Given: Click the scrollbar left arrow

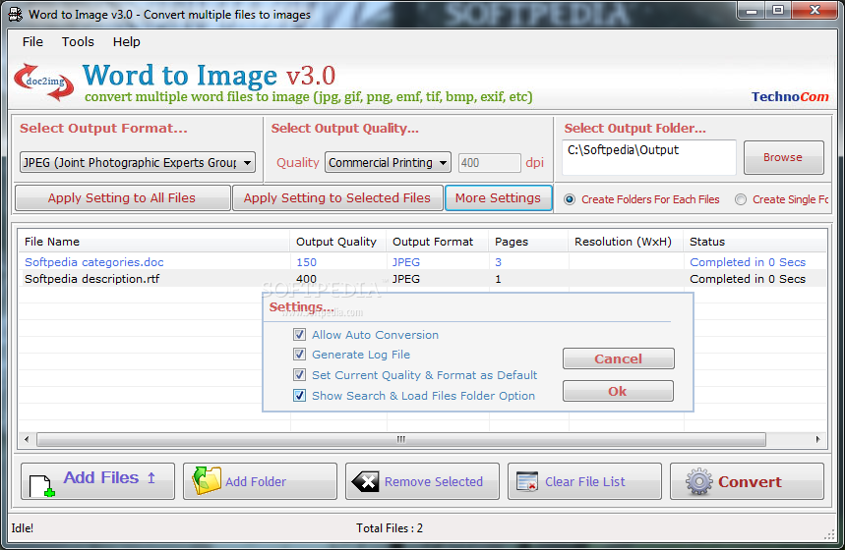Looking at the screenshot, I should pyautogui.click(x=27, y=439).
